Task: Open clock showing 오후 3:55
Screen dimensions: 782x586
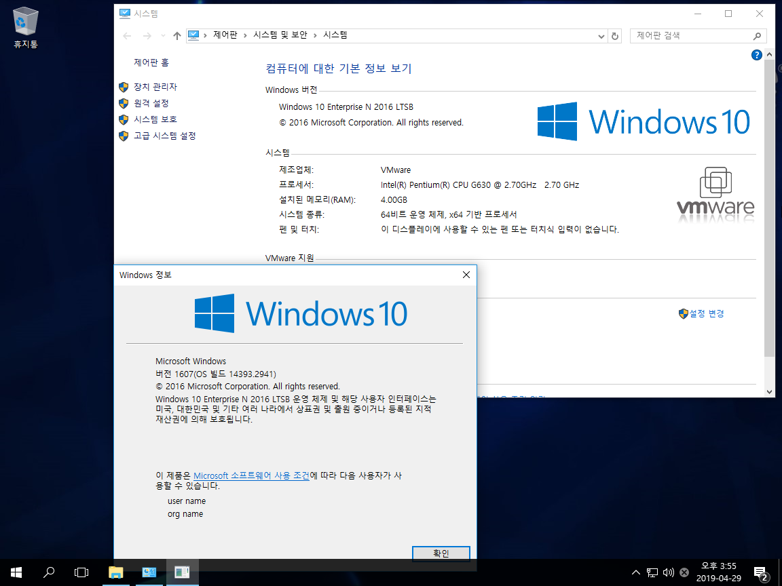Action: tap(719, 572)
